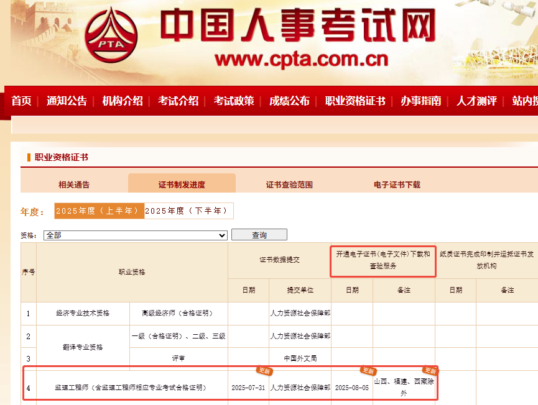The width and height of the screenshot is (538, 405).
Task: Click the 年度 label
Action: (x=32, y=212)
